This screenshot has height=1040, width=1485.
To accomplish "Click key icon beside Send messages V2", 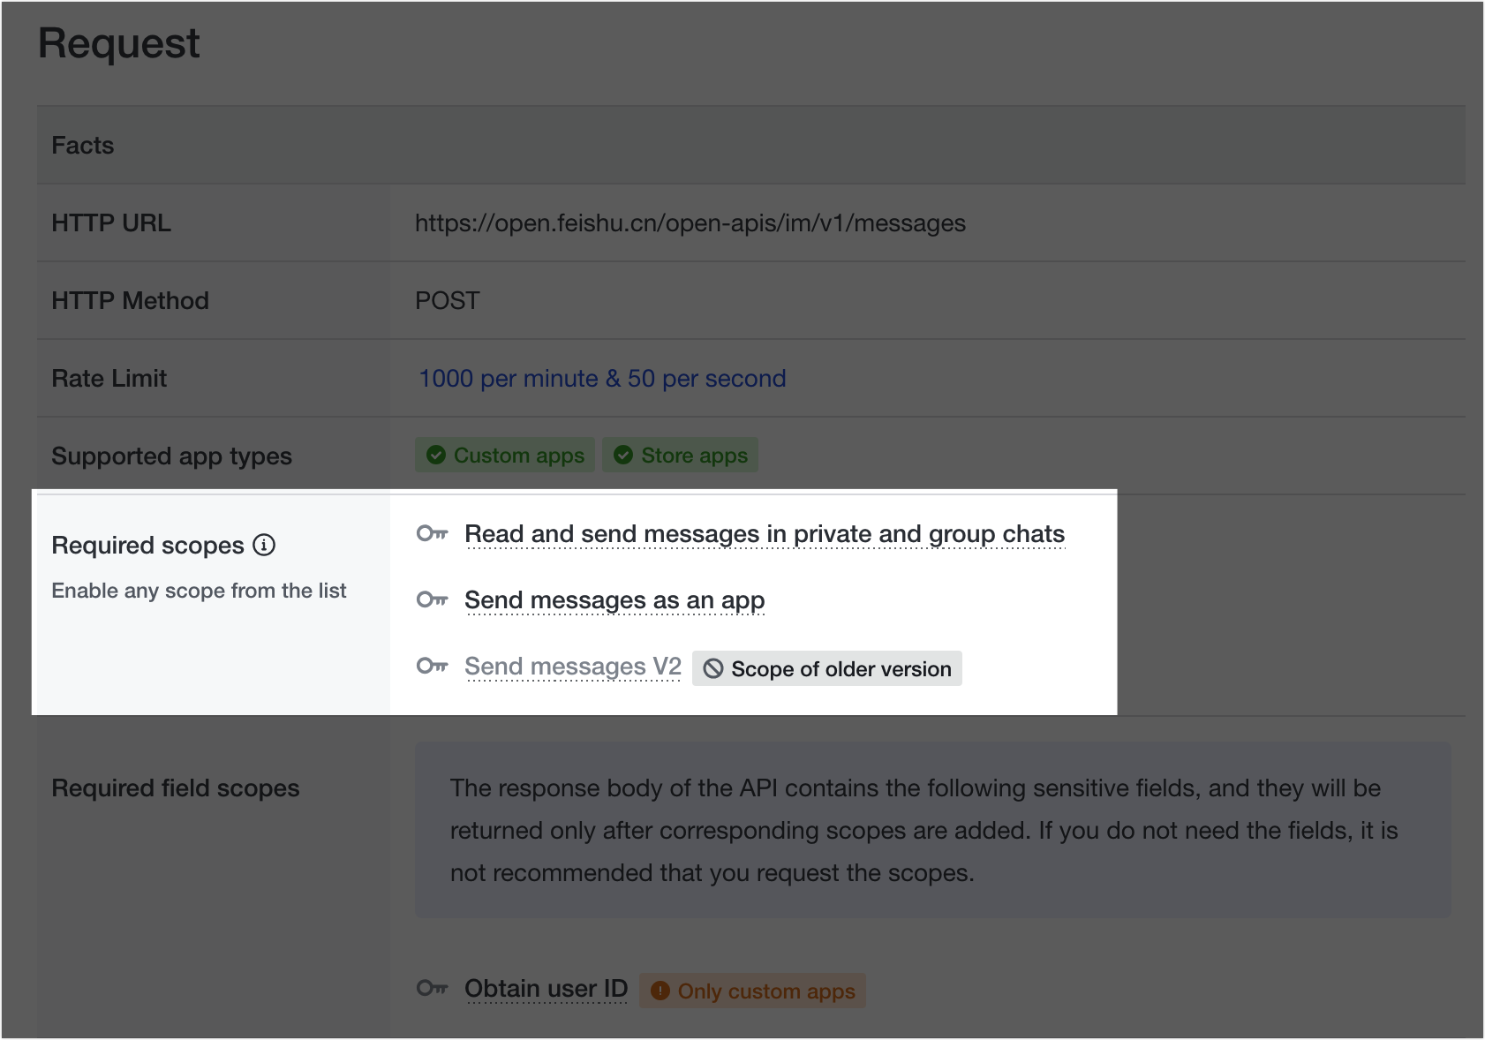I will point(433,666).
